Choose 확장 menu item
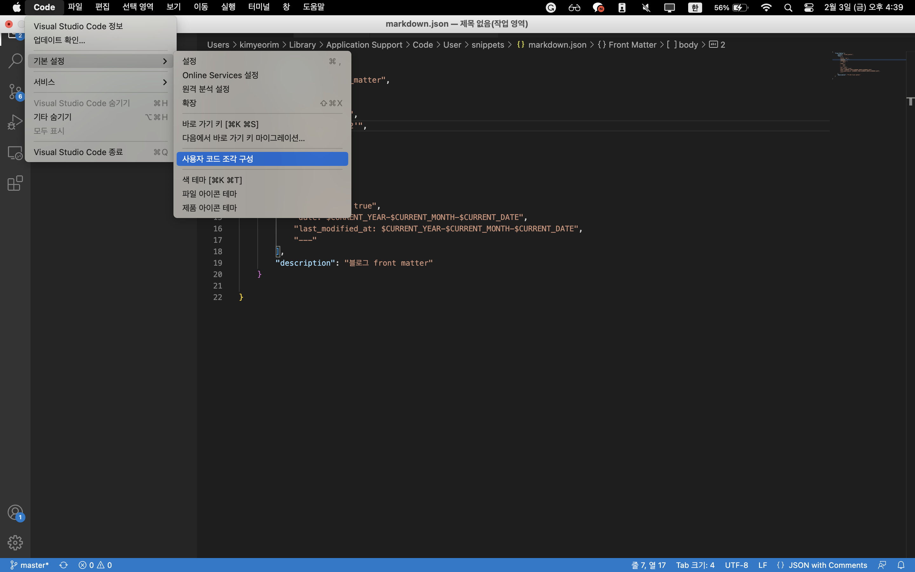The image size is (915, 572). coord(262,103)
